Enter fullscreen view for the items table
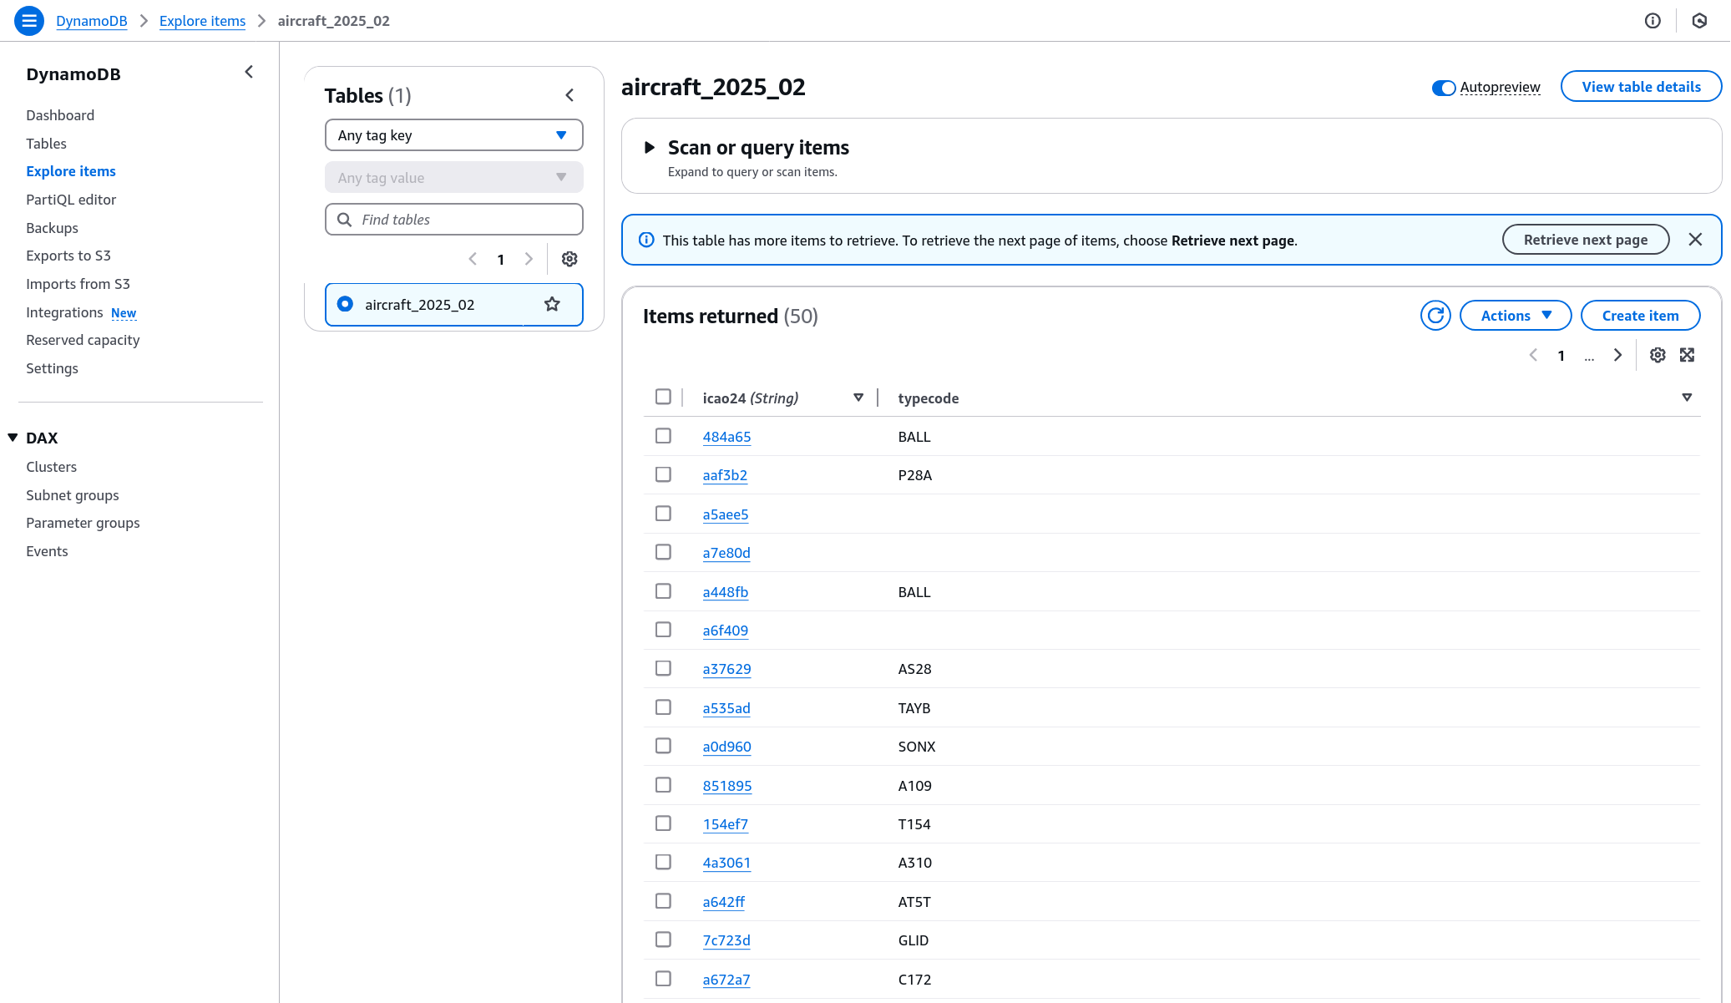 tap(1688, 355)
